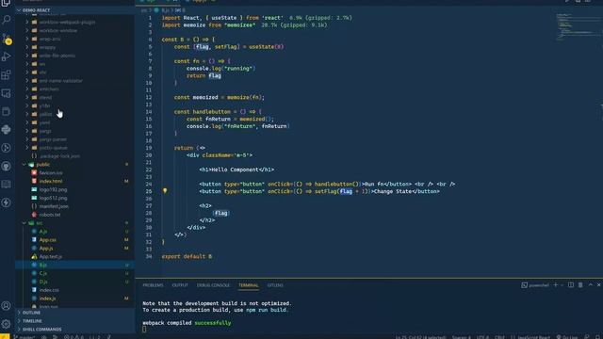Open the Thunder Client lightning icon

[x=7, y=202]
